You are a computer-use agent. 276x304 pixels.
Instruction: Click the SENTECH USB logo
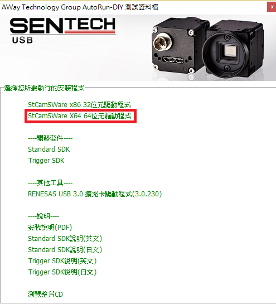click(x=63, y=30)
